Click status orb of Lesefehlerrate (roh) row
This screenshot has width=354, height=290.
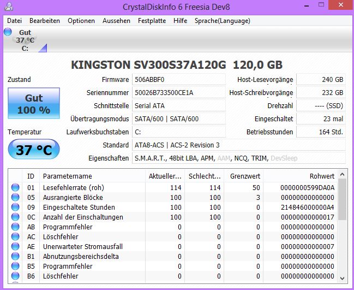pos(15,187)
